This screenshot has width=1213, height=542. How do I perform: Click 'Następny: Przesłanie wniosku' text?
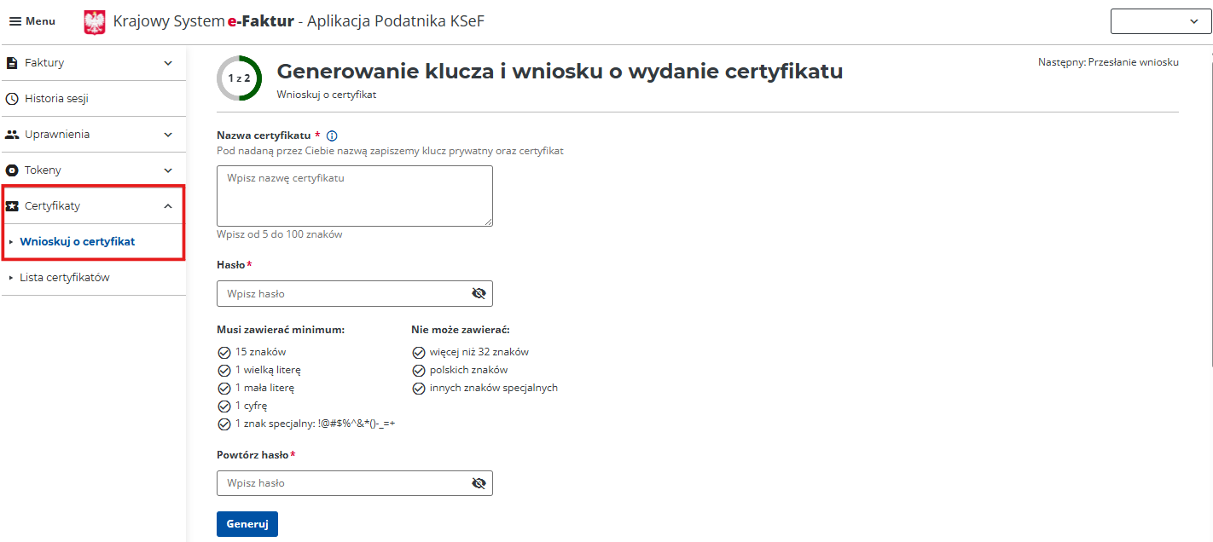[1108, 62]
